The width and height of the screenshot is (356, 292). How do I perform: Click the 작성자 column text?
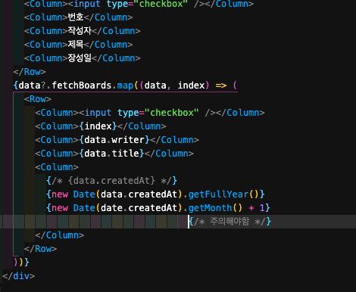pos(80,31)
